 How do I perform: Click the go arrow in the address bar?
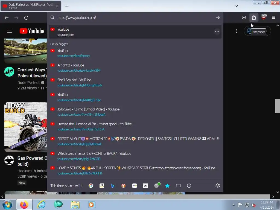click(217, 17)
